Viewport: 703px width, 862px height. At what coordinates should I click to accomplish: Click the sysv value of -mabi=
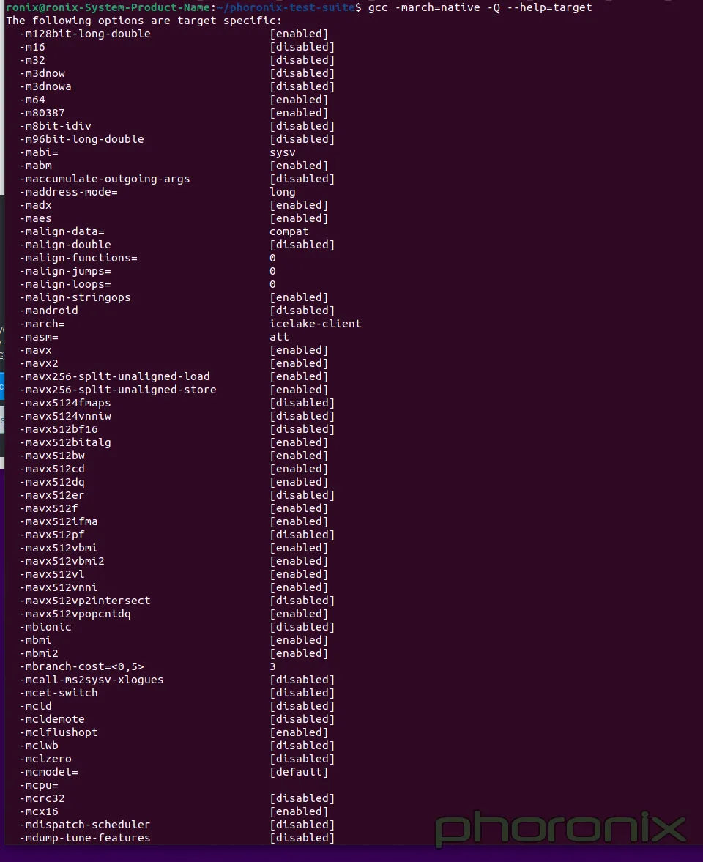282,152
